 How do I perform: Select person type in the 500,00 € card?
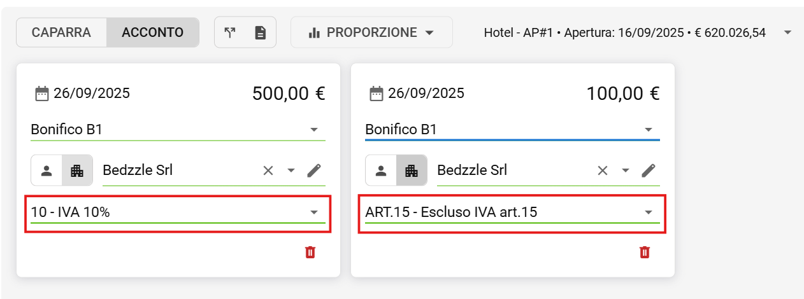pos(47,170)
